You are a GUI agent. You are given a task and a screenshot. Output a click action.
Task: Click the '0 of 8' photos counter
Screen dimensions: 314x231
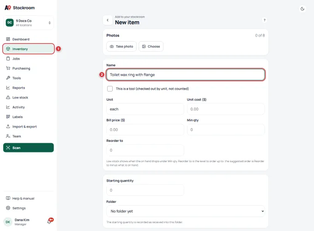tap(260, 36)
